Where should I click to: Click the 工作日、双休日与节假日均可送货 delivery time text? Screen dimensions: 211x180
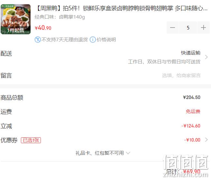coord(164,61)
